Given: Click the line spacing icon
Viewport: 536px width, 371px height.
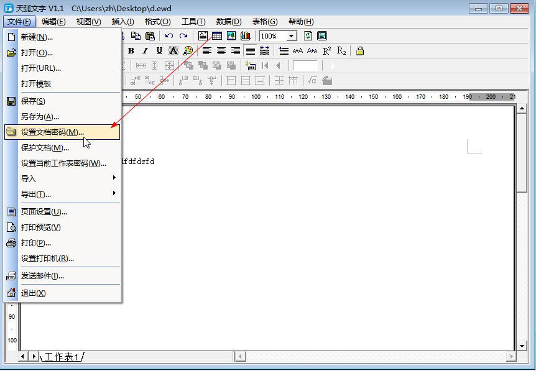Looking at the screenshot, I should (x=284, y=51).
